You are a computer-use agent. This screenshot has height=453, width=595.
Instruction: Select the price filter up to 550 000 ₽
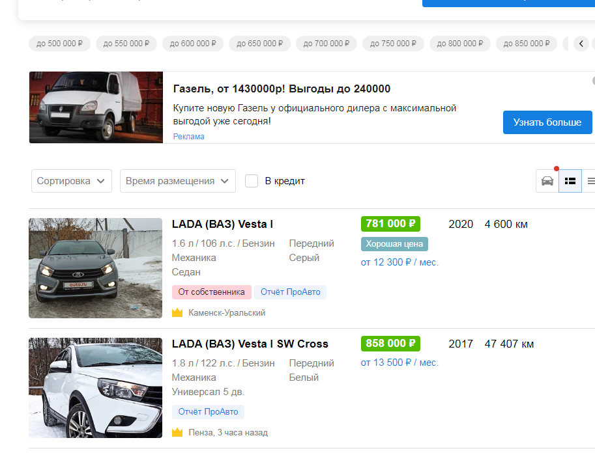126,44
